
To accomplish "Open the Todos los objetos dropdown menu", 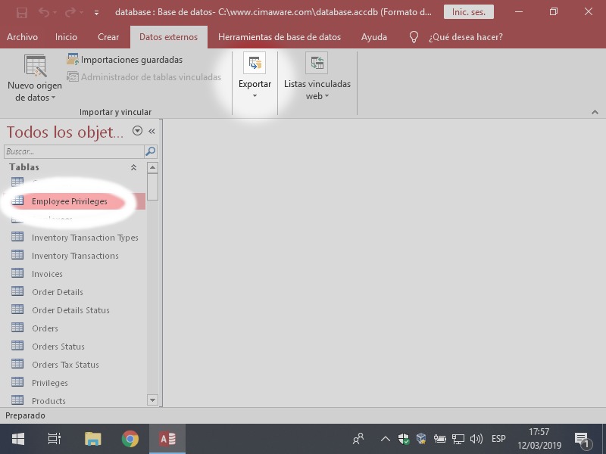I will click(x=137, y=131).
